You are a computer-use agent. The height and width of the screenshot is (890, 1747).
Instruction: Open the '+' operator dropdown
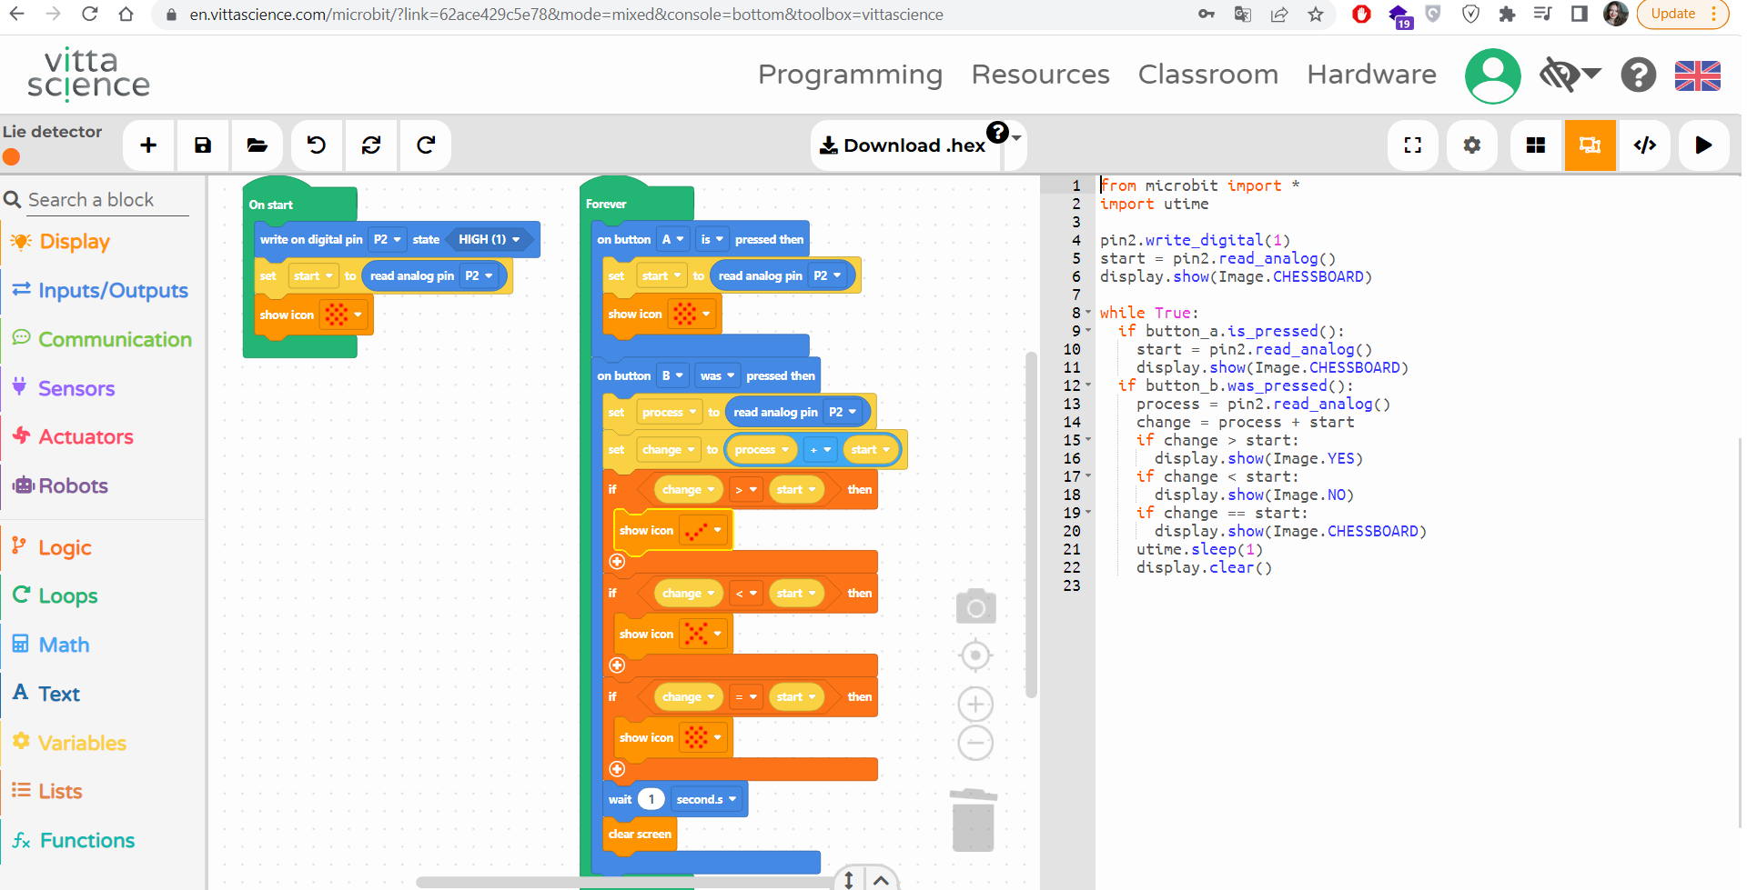[821, 449]
